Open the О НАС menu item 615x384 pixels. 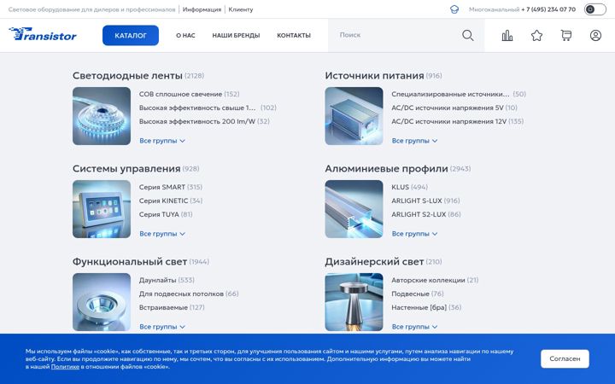point(185,35)
